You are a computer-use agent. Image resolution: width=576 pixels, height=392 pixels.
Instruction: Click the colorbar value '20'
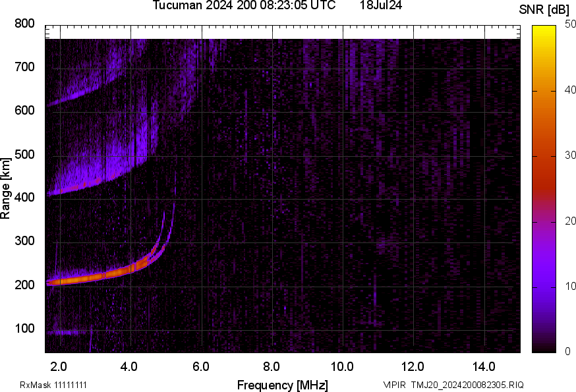click(570, 221)
